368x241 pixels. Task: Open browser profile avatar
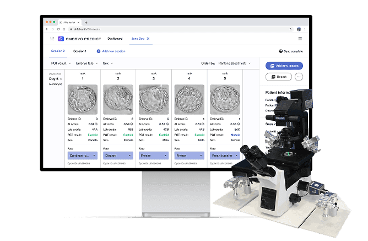pos(299,29)
